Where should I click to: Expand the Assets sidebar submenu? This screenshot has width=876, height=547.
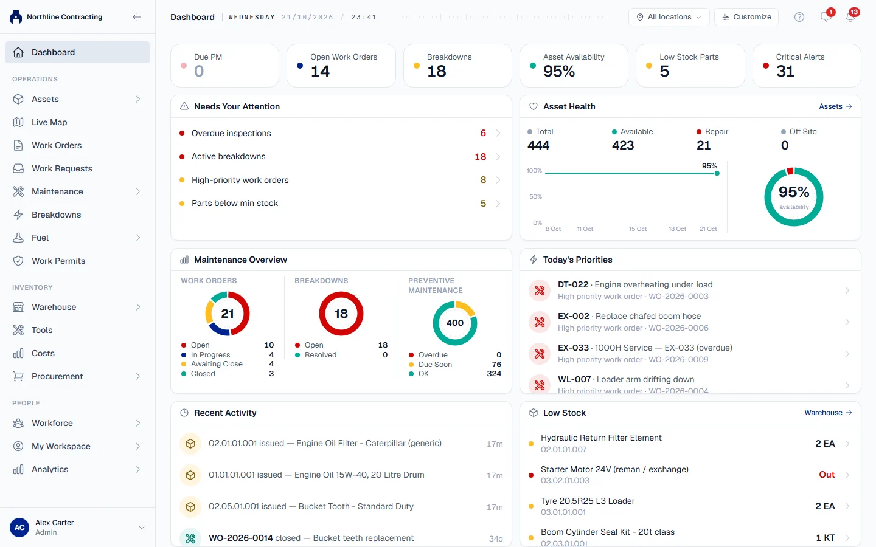coord(138,99)
